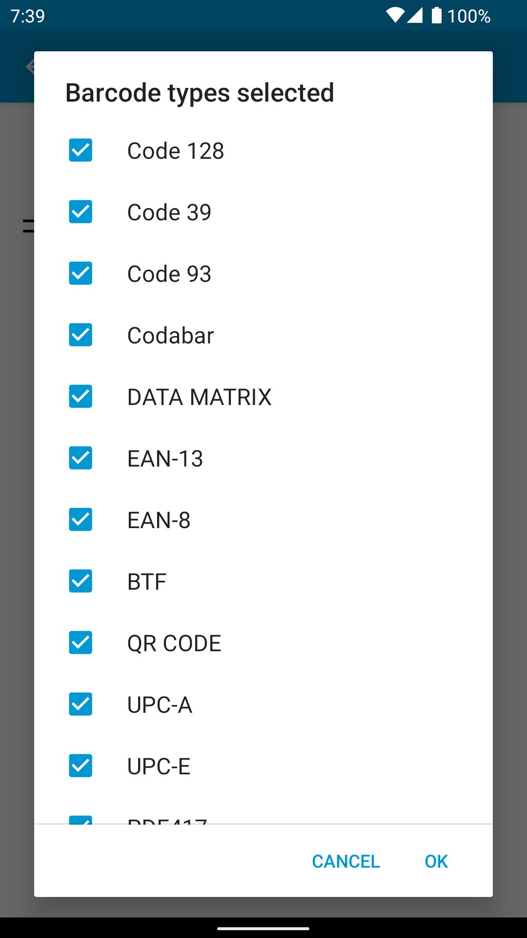The width and height of the screenshot is (527, 938).
Task: Tap the Codabar label text
Action: tap(170, 336)
